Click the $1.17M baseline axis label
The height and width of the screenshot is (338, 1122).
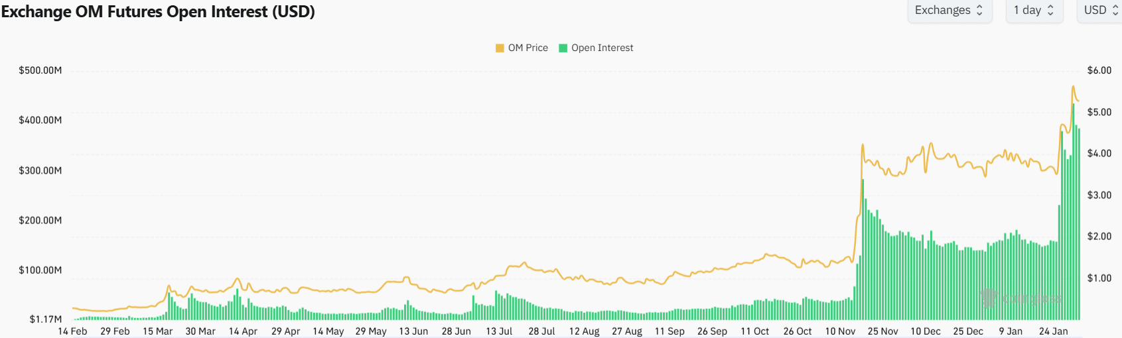46,319
